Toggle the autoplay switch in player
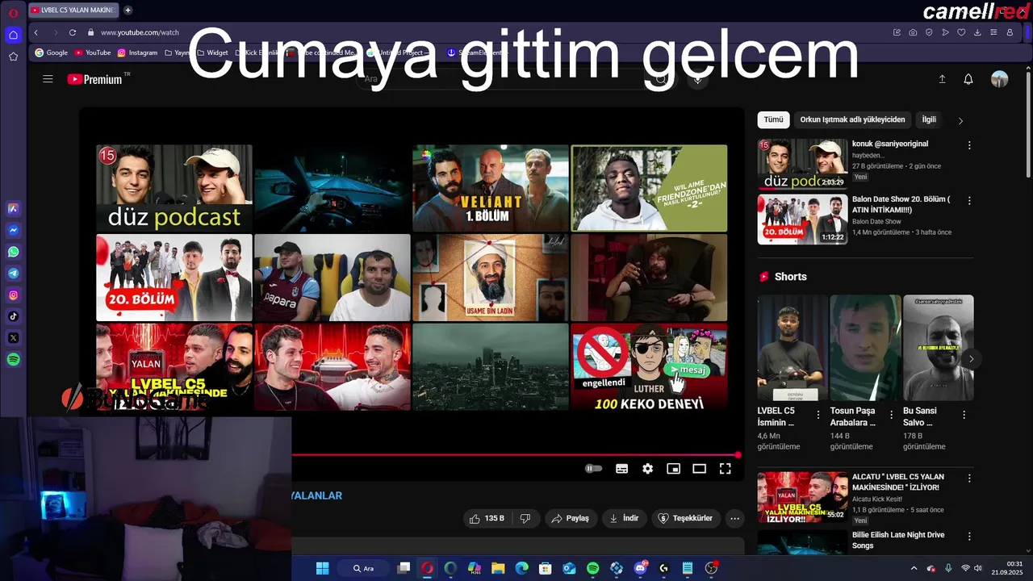1033x581 pixels. tap(594, 468)
